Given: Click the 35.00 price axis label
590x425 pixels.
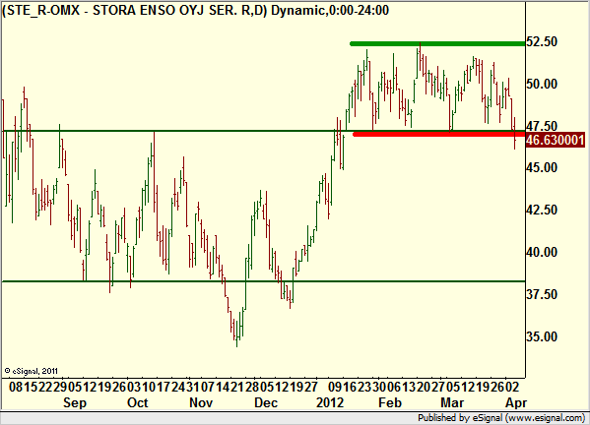Looking at the screenshot, I should click(542, 336).
